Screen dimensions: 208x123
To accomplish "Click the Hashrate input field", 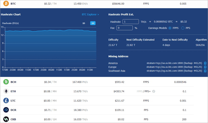I will 130,22.
